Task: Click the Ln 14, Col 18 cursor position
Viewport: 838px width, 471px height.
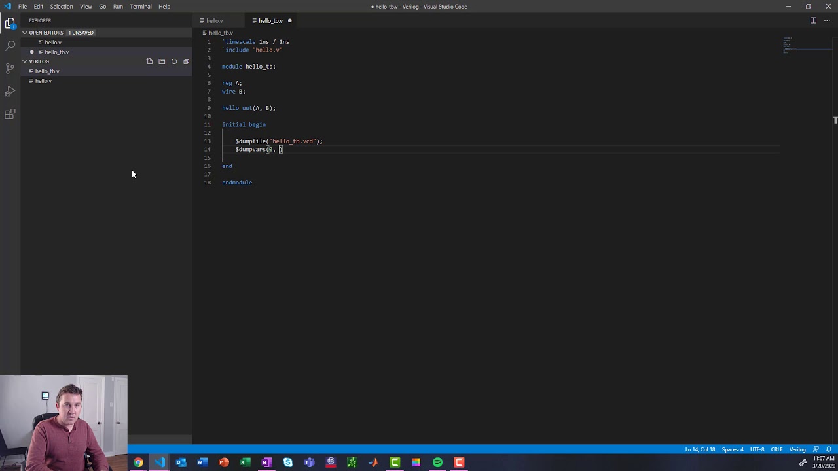Action: tap(700, 449)
